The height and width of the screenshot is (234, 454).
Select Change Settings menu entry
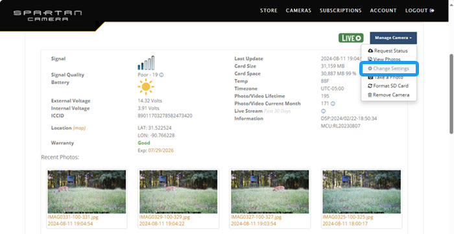388,69
